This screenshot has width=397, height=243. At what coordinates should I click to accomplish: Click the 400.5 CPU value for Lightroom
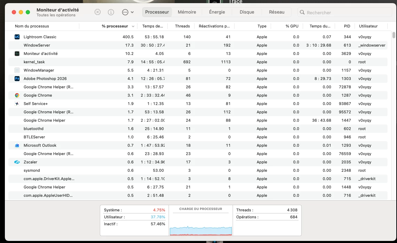click(128, 37)
